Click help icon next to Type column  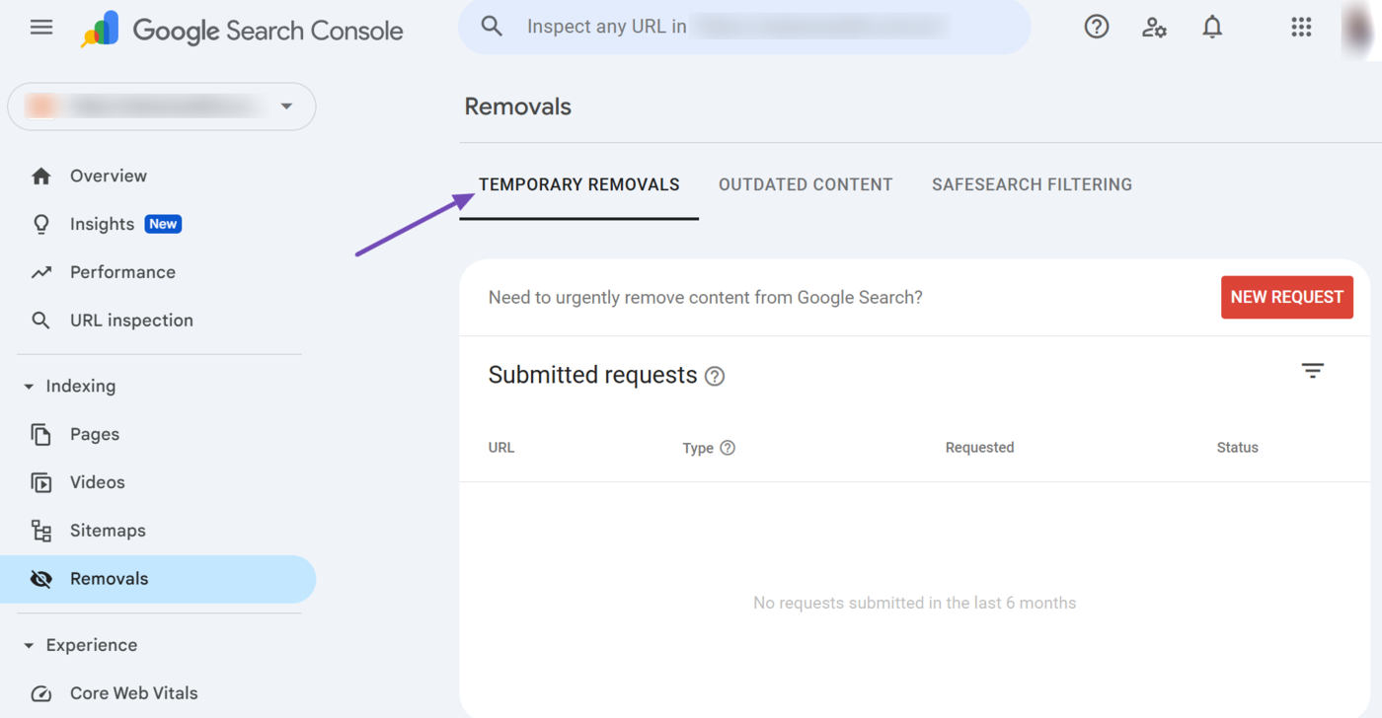pos(728,448)
